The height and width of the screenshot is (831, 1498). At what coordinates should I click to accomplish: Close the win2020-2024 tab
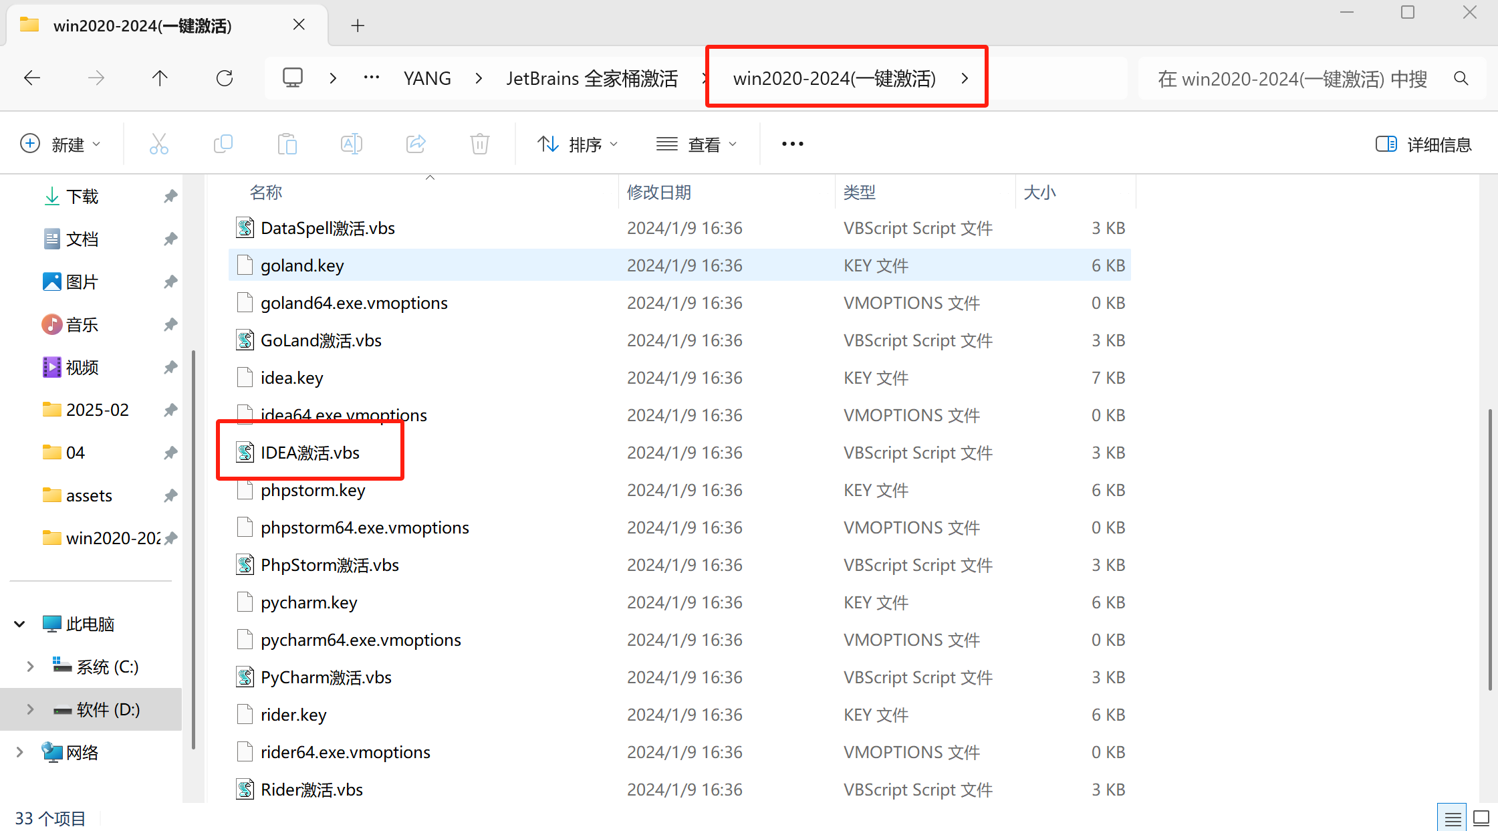point(299,25)
